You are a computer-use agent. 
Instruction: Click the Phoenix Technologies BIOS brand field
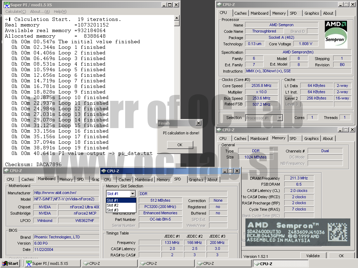point(66,237)
